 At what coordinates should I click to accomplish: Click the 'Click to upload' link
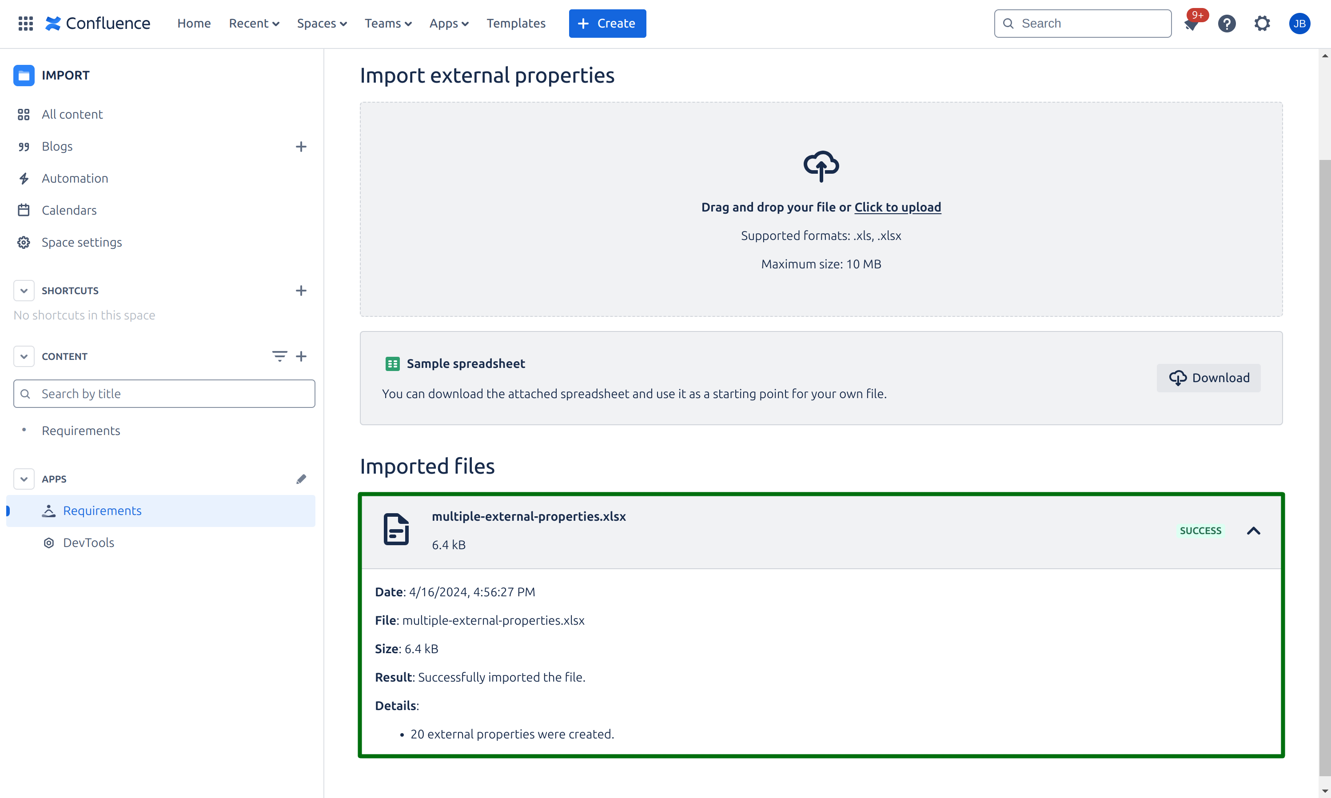coord(897,207)
